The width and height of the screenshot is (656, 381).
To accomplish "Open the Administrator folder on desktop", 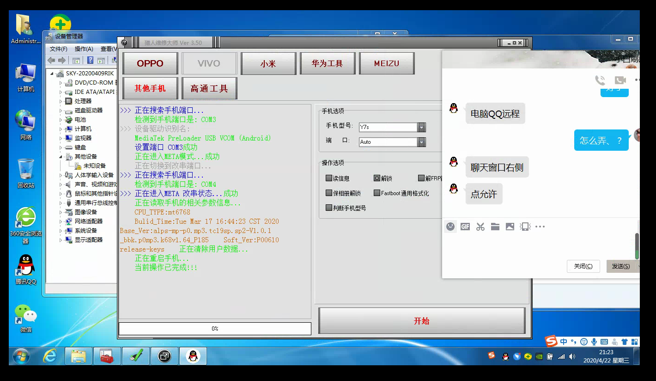I will click(26, 29).
